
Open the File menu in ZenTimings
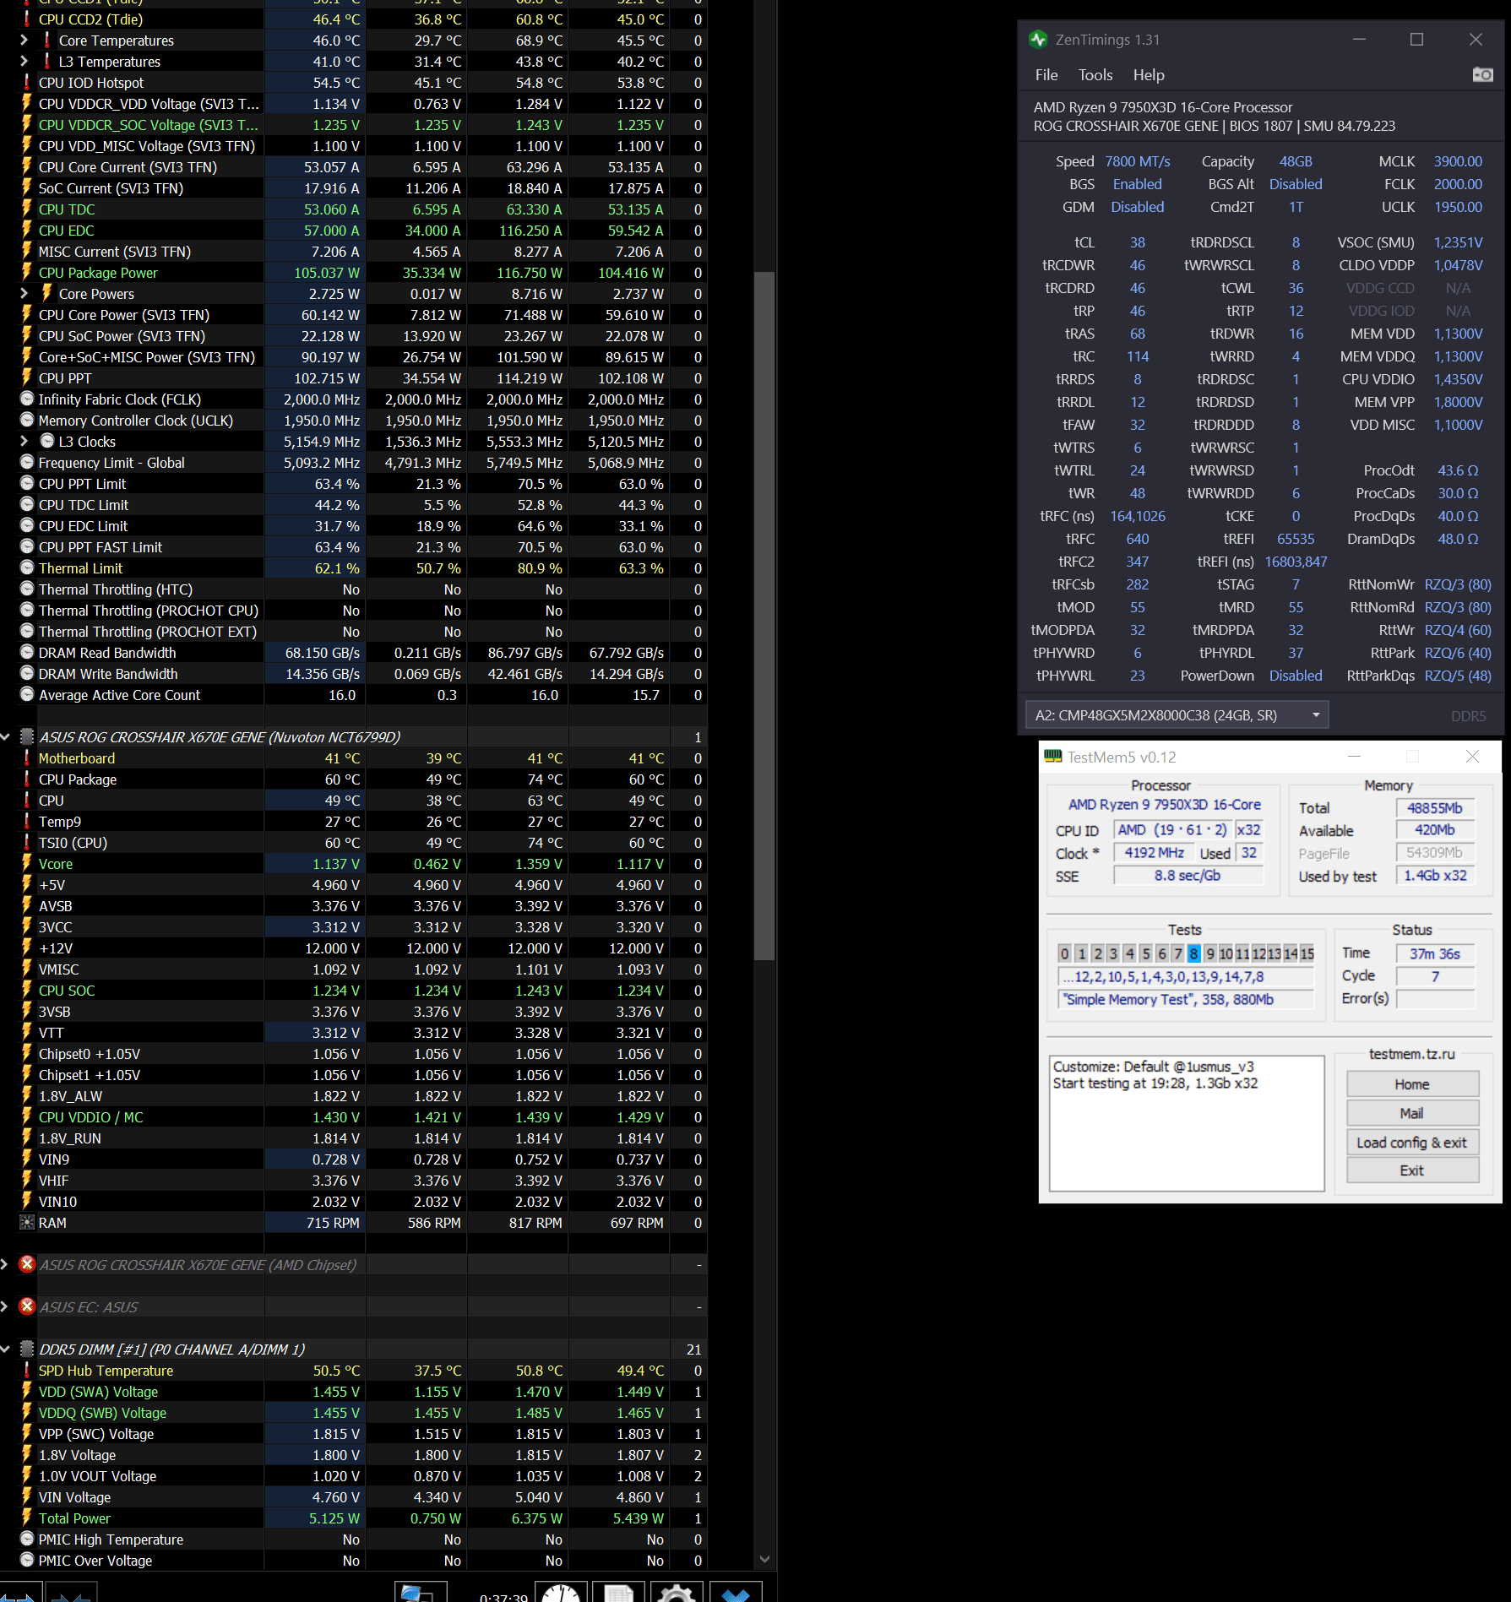tap(1046, 75)
